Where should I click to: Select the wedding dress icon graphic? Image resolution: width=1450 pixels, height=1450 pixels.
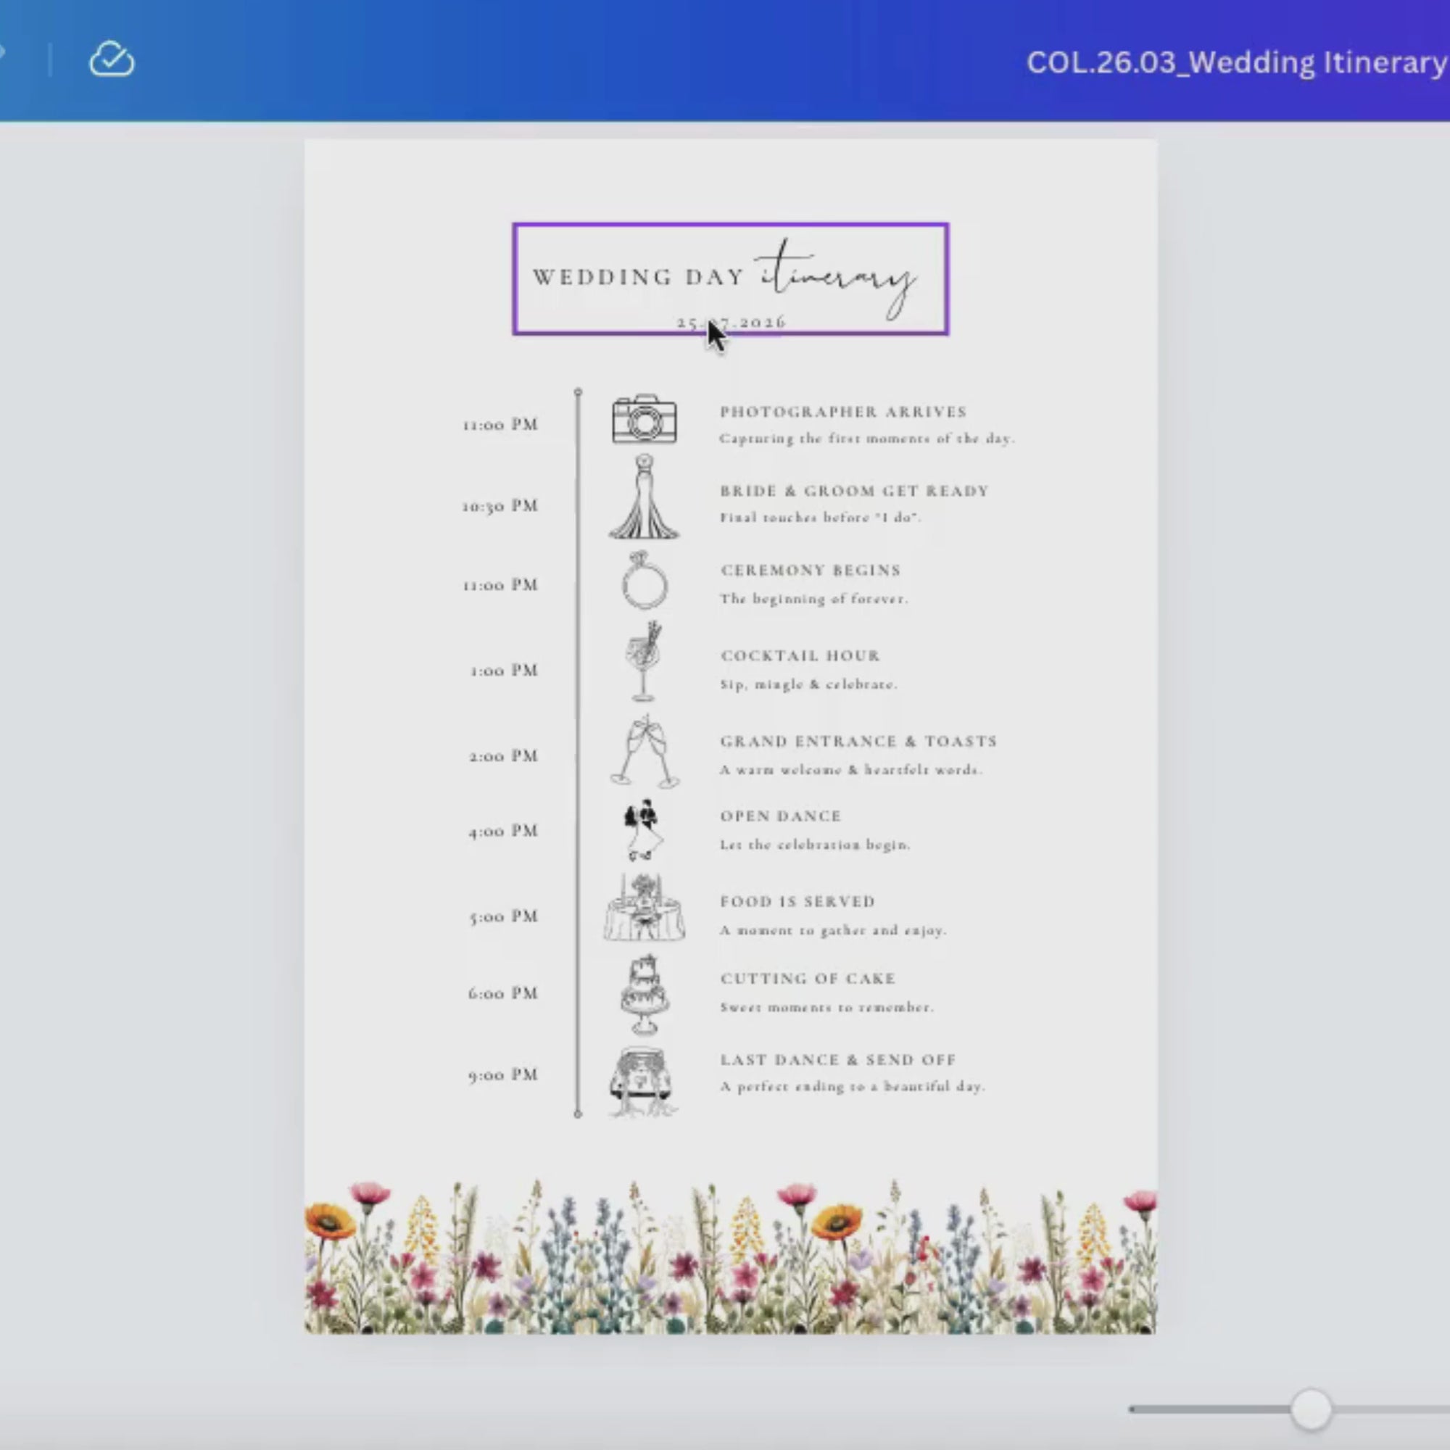point(644,497)
